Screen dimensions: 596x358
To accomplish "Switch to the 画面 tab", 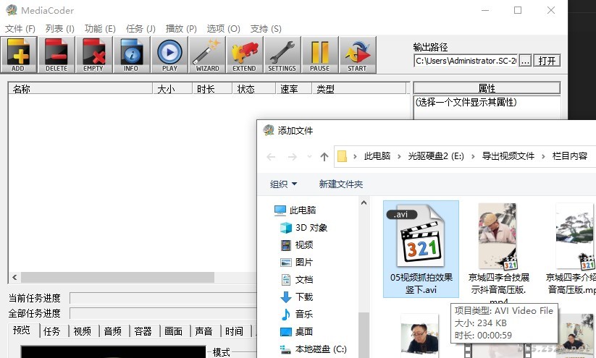I will (x=174, y=331).
